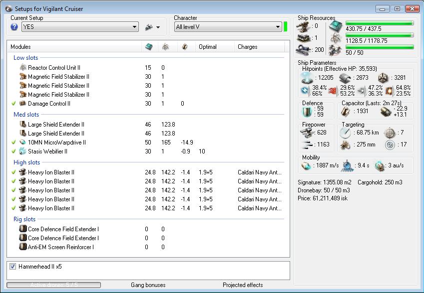The width and height of the screenshot is (424, 293).
Task: Deactivate the 10MN MicroWarpdrive II checkmark
Action: (13, 143)
